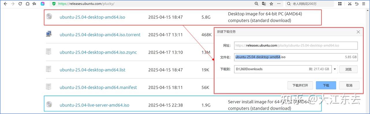Click the green security shield icon

tap(54, 4)
